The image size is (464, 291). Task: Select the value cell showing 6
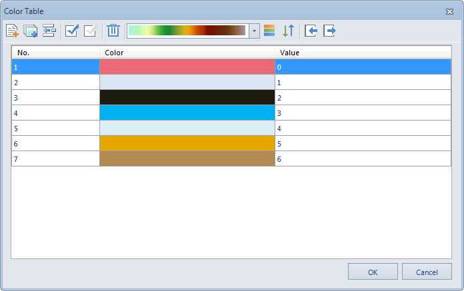(363, 159)
